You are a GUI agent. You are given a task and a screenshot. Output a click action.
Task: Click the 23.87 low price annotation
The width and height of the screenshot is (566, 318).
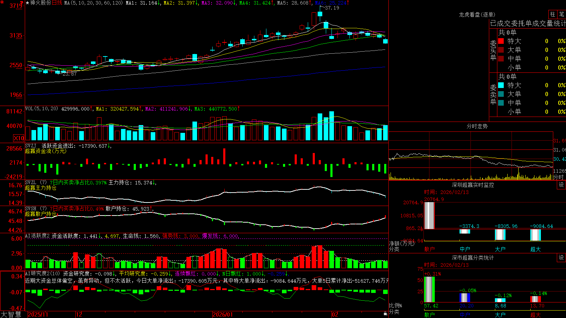(69, 74)
